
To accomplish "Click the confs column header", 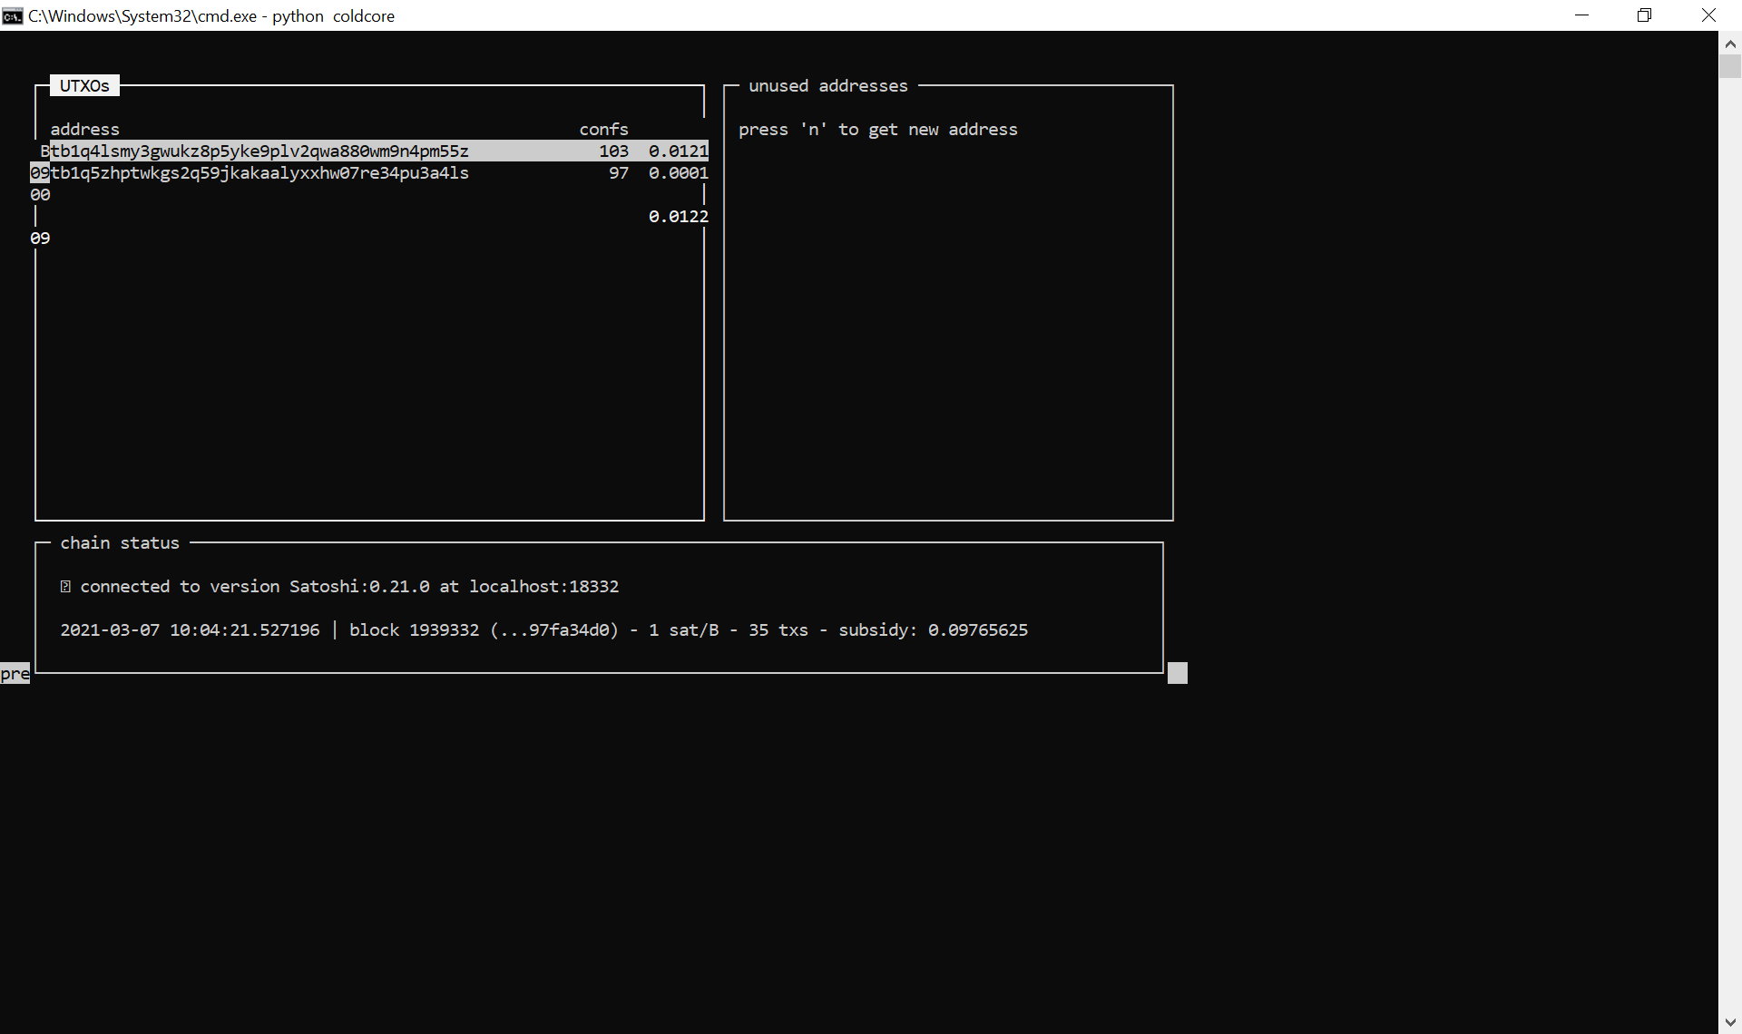I will [603, 130].
